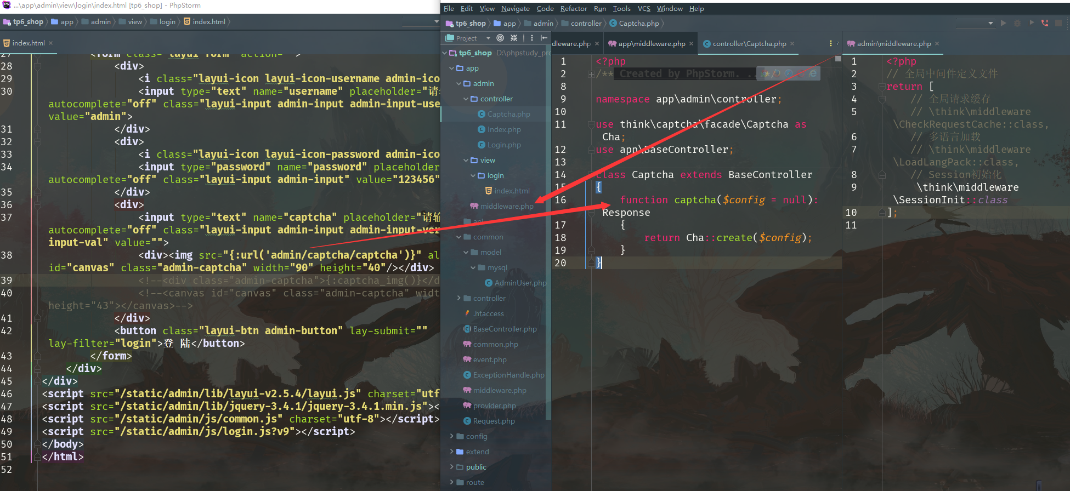Open provider.php in project tree
Image resolution: width=1070 pixels, height=491 pixels.
[494, 406]
